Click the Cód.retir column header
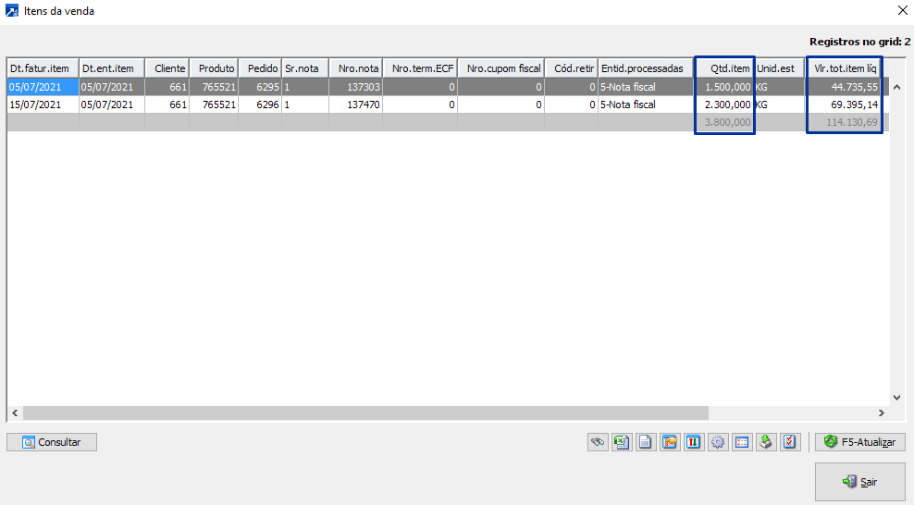 pyautogui.click(x=571, y=68)
